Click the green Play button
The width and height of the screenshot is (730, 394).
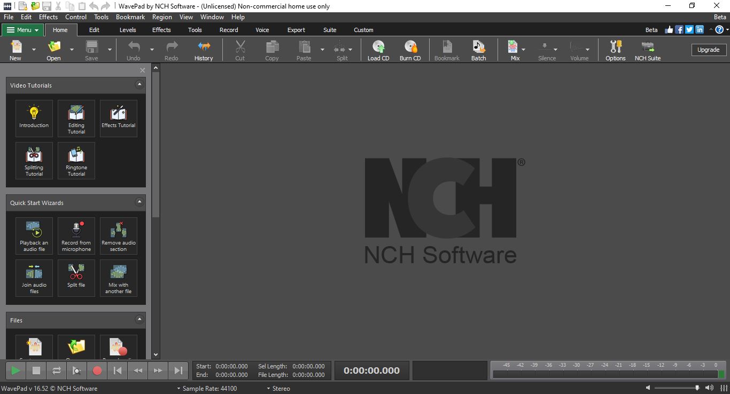pos(15,370)
